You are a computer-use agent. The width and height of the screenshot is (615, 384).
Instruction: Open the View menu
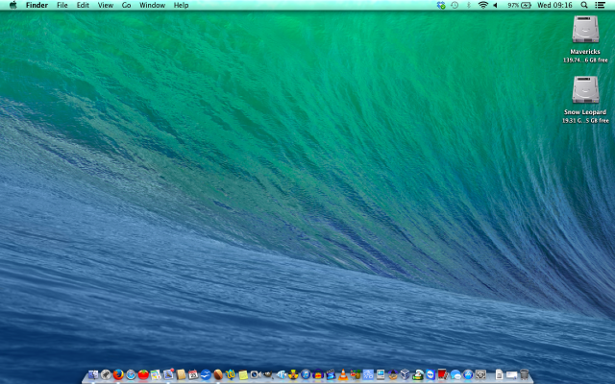tap(106, 5)
